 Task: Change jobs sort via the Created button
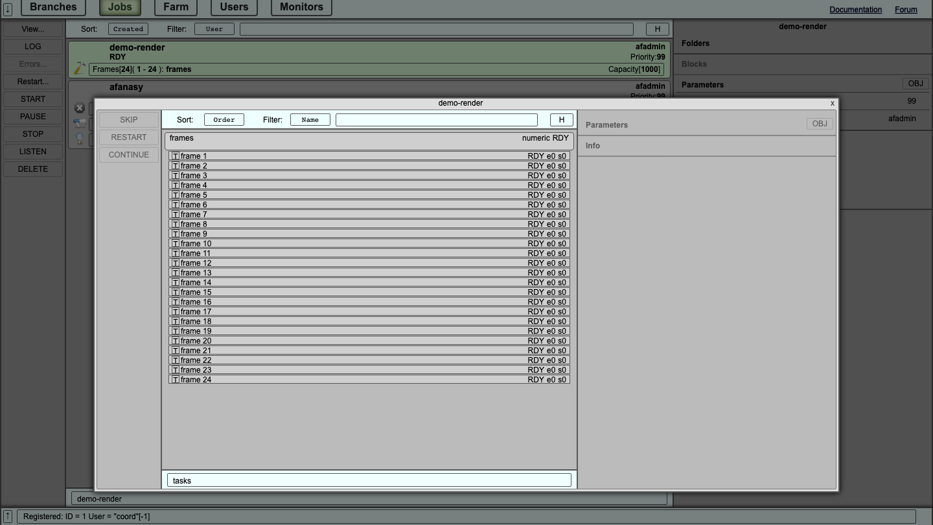point(128,29)
